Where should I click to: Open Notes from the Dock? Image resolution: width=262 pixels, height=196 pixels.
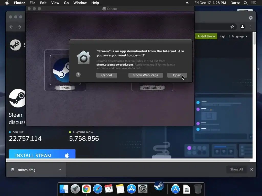(x=120, y=189)
